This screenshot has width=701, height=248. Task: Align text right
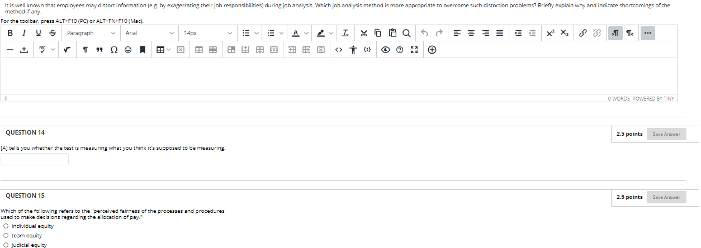click(485, 33)
